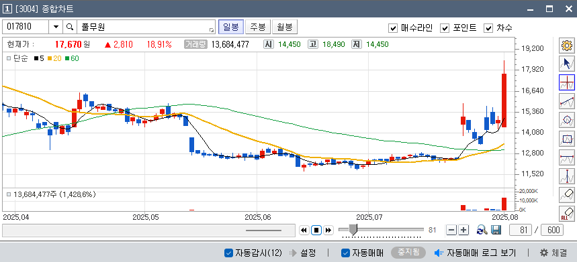Toggle volume panel indicator box
577x262 pixels.
click(9, 194)
